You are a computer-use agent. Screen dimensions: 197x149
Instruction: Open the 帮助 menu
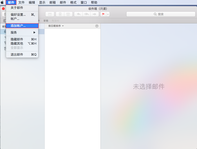[x=94, y=2]
